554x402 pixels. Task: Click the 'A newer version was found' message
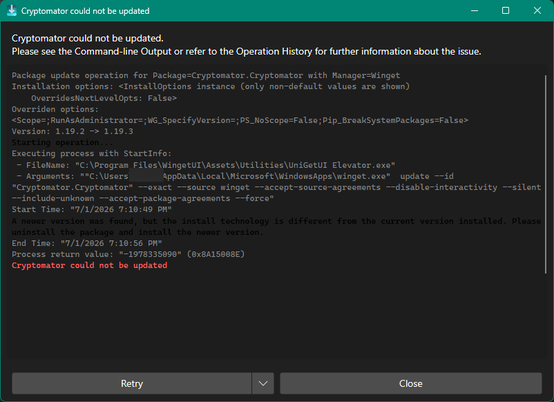[276, 227]
